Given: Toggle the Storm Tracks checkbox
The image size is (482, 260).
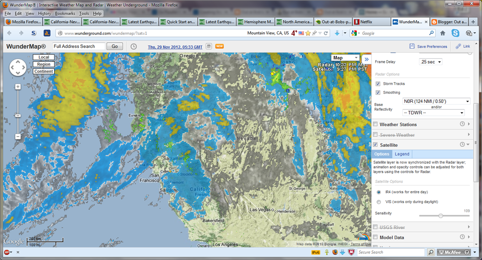Looking at the screenshot, I should [x=378, y=84].
